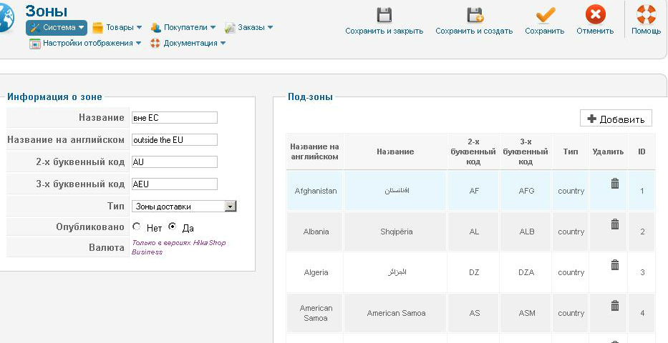Click the Shqipëria cell
This screenshot has height=343, width=668.
tap(396, 232)
